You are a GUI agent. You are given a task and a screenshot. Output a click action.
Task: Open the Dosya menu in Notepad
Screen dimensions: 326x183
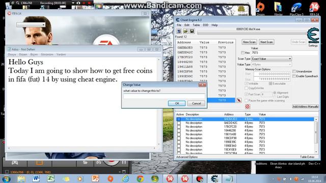[x=12, y=54]
